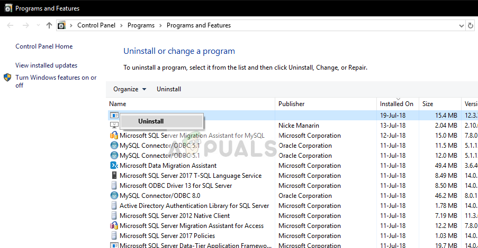The image size is (478, 248).
Task: Sort by the Installed On column
Action: [398, 104]
